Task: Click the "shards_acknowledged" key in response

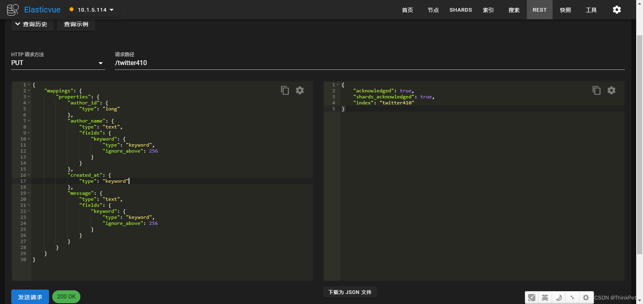Action: tap(384, 97)
